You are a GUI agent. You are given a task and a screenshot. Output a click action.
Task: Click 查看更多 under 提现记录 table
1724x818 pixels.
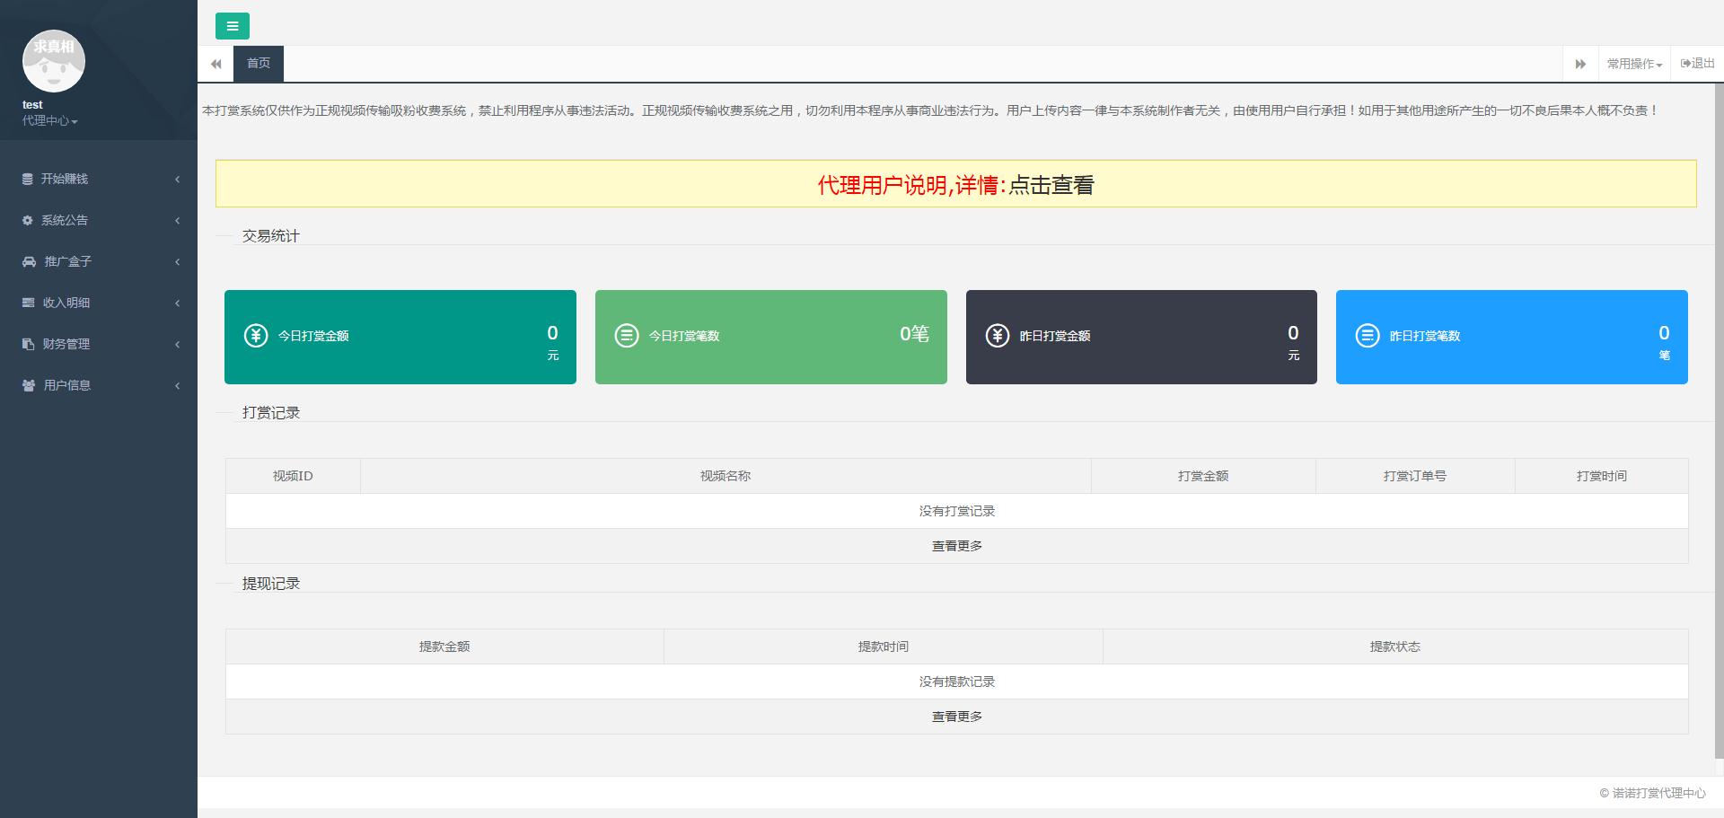(956, 717)
